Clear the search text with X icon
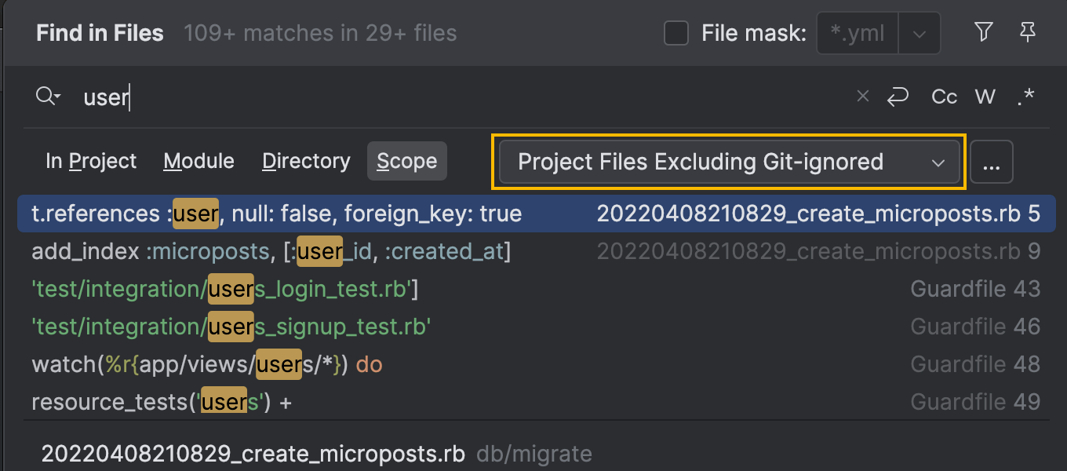The height and width of the screenshot is (471, 1067). [x=863, y=97]
